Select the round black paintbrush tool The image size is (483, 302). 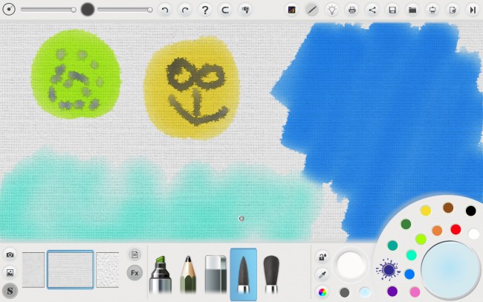271,274
